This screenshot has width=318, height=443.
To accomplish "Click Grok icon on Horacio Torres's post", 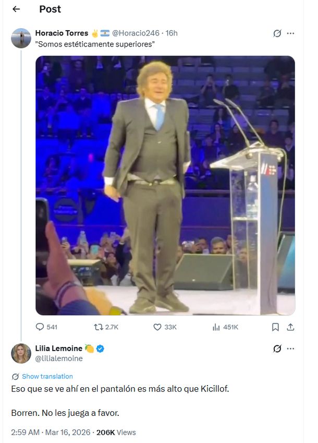I will tap(277, 33).
